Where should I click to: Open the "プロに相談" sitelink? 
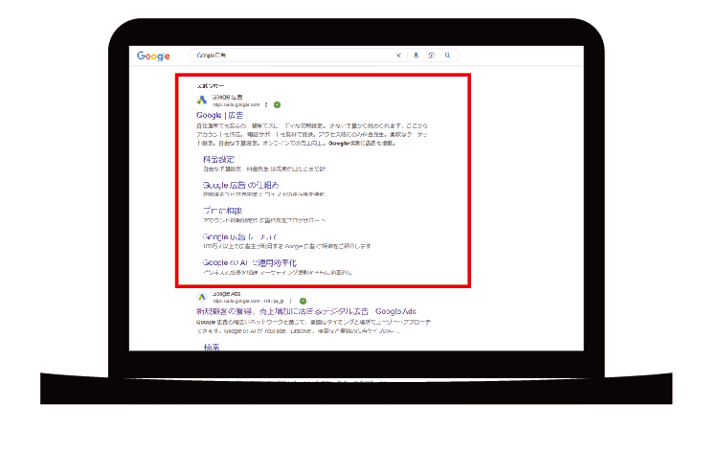(x=222, y=211)
